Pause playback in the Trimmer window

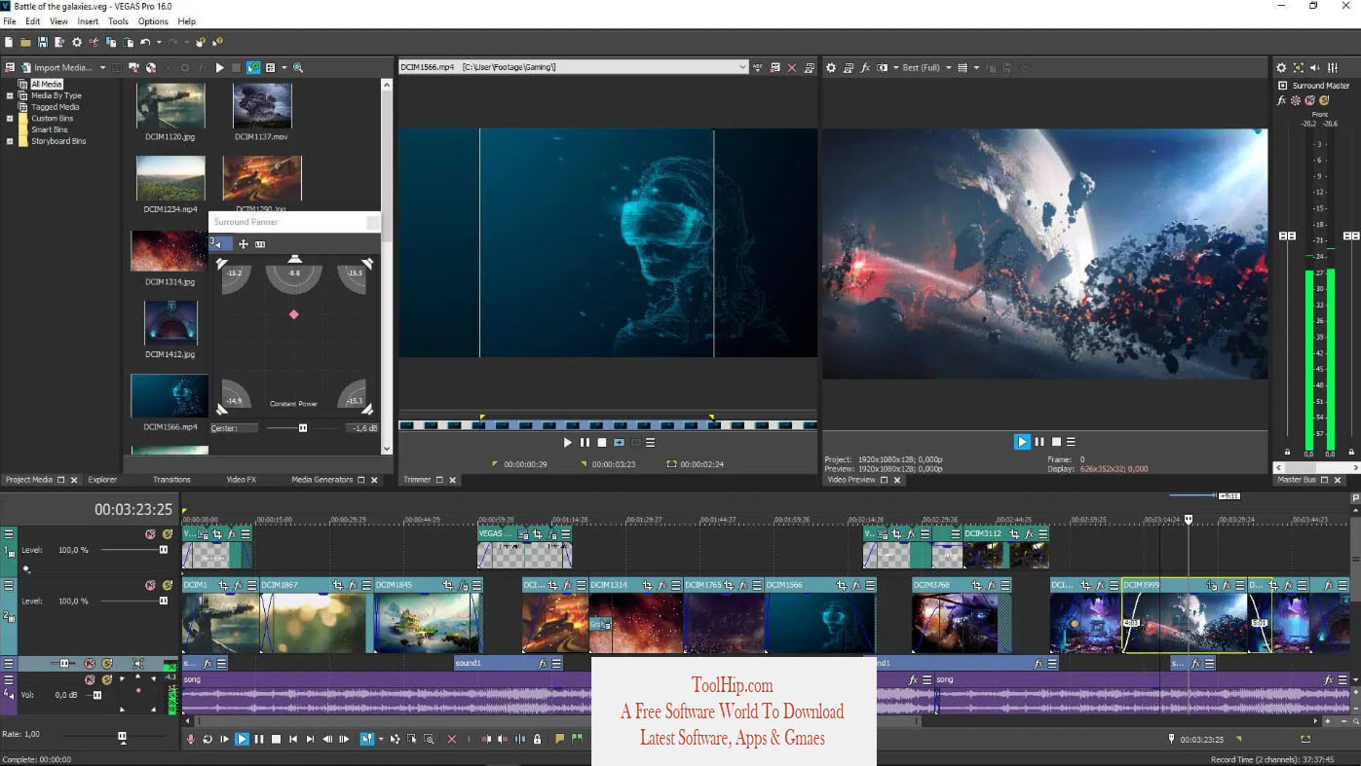[x=585, y=443]
